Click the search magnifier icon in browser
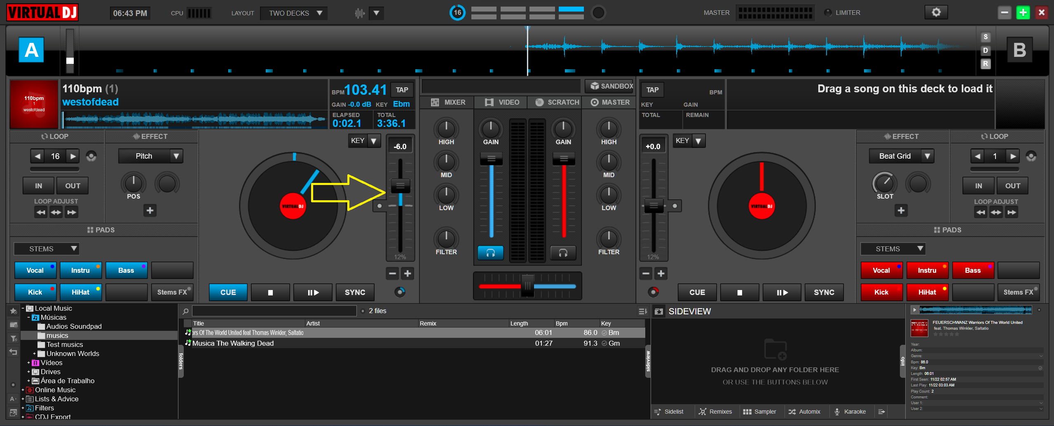The image size is (1054, 426). pos(186,311)
